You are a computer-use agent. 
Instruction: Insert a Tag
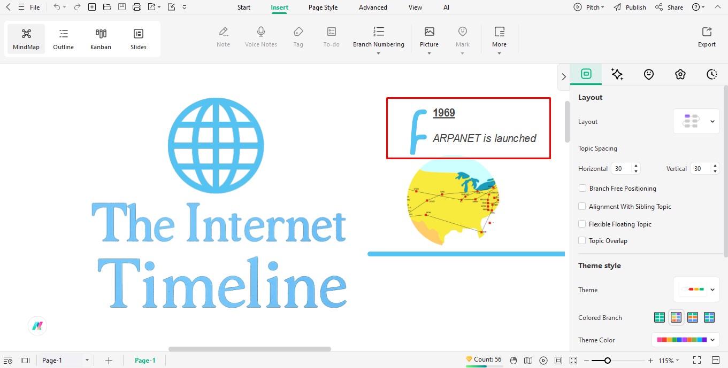[298, 37]
